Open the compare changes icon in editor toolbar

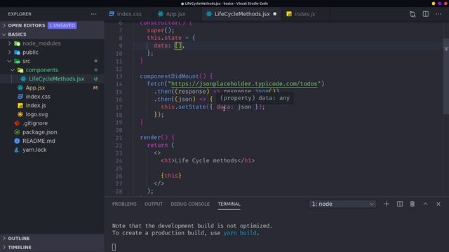(413, 14)
